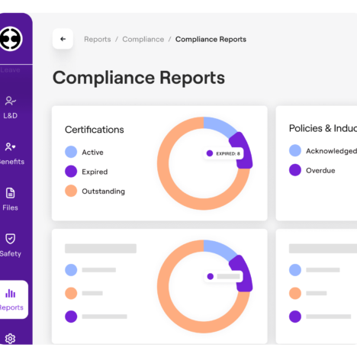
Task: Open the L&D sidebar icon
Action: point(11,101)
